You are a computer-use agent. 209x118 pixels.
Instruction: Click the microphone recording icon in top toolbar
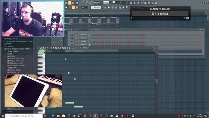pos(138,3)
